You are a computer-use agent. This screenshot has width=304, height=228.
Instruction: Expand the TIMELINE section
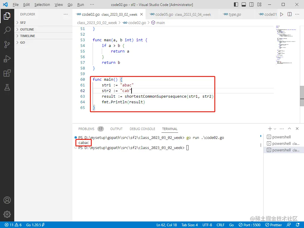43,36
